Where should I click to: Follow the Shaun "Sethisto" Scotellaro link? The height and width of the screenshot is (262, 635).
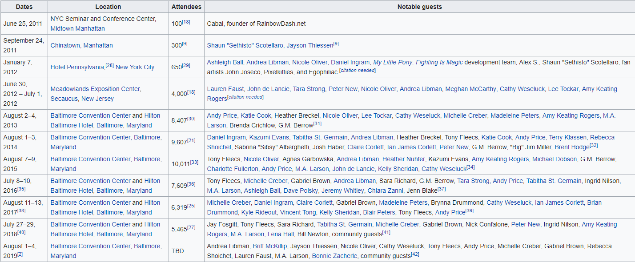[x=245, y=45]
